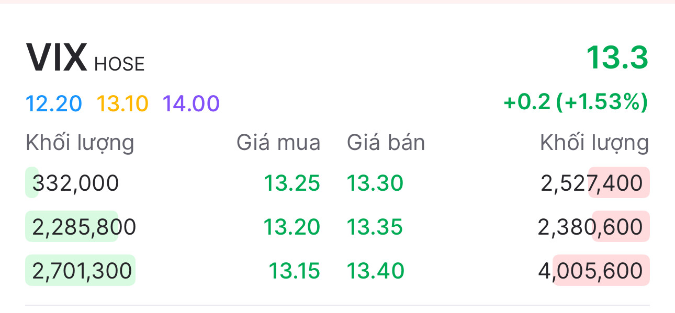Choose ask price 13.35
The width and height of the screenshot is (675, 313).
(x=375, y=227)
